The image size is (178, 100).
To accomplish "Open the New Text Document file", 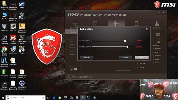I will (x=13, y=74).
